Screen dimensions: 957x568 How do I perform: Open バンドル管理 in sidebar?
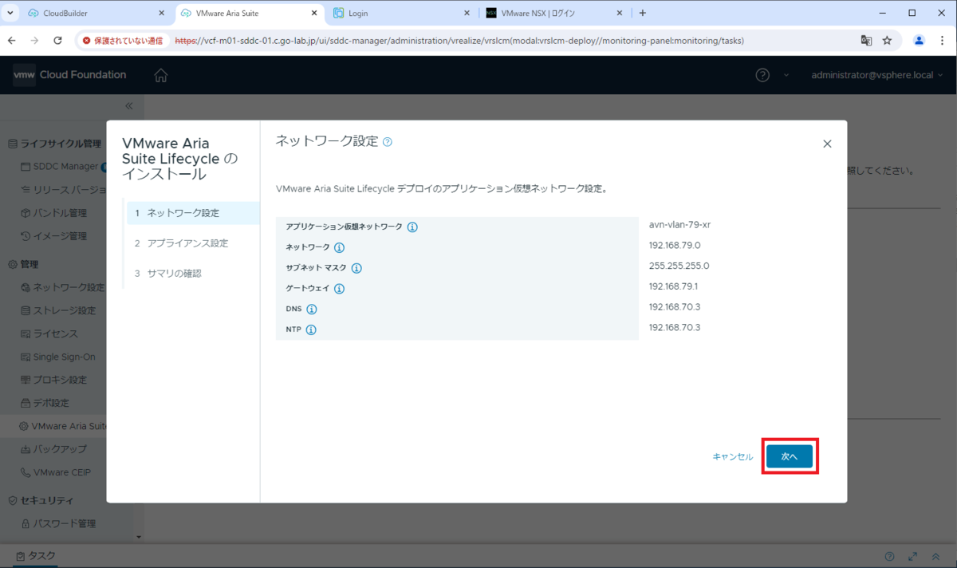(x=54, y=213)
